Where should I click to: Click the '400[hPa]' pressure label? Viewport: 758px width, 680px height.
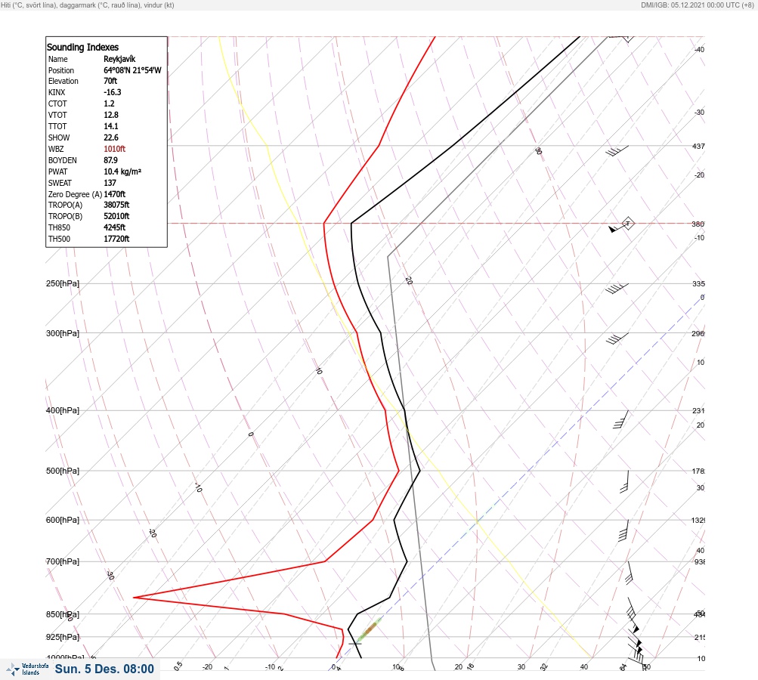tap(63, 410)
